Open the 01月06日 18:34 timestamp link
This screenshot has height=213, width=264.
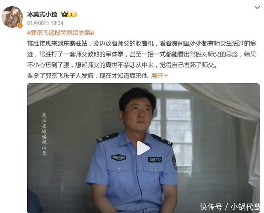(45, 23)
